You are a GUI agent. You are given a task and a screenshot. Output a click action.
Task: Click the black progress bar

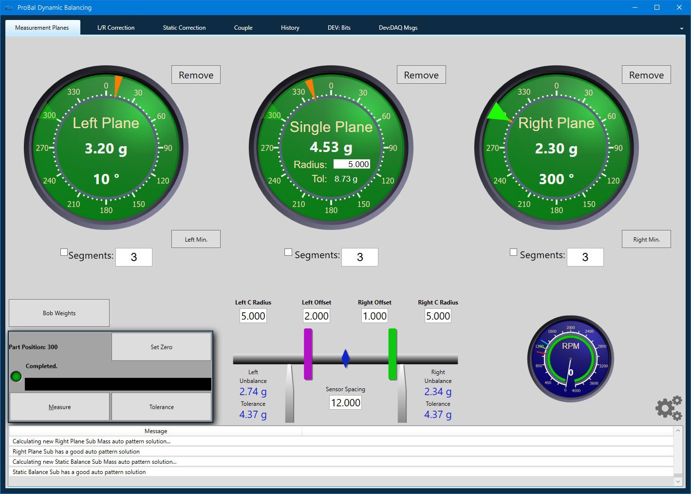[x=118, y=384]
